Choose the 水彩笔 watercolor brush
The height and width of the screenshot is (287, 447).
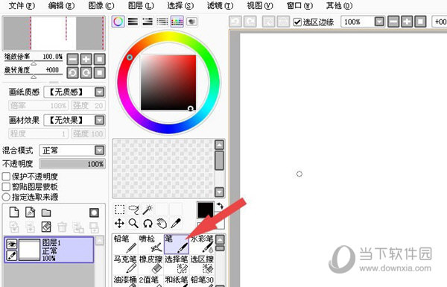[x=202, y=244]
